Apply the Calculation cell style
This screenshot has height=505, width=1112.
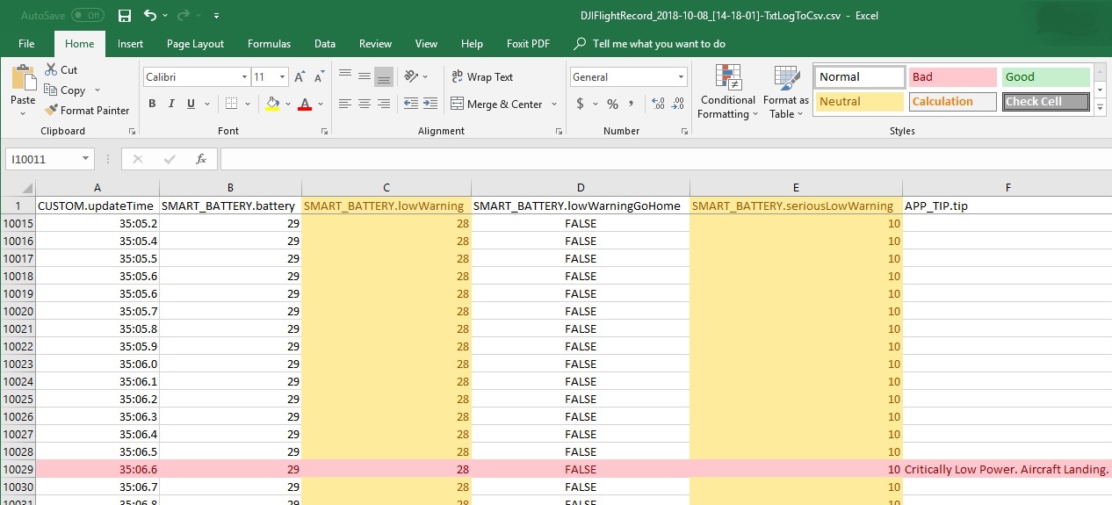pos(953,102)
